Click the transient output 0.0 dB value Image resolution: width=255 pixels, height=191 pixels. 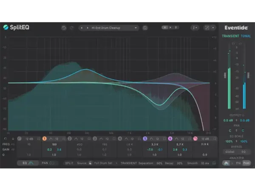228,121
